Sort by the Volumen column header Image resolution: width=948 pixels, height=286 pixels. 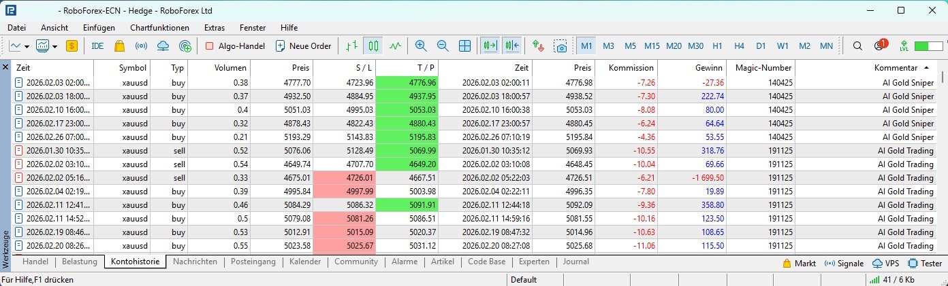tap(219, 68)
